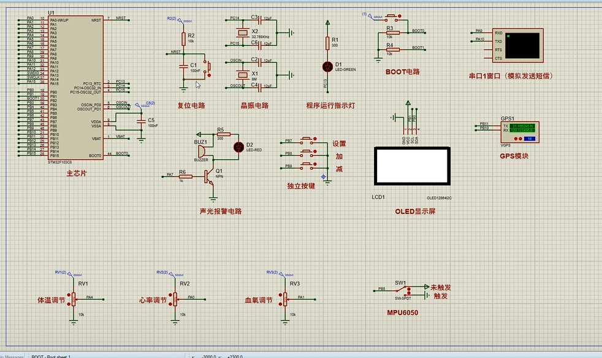Click the BOOT电路 label
This screenshot has height=358, width=602.
[402, 72]
